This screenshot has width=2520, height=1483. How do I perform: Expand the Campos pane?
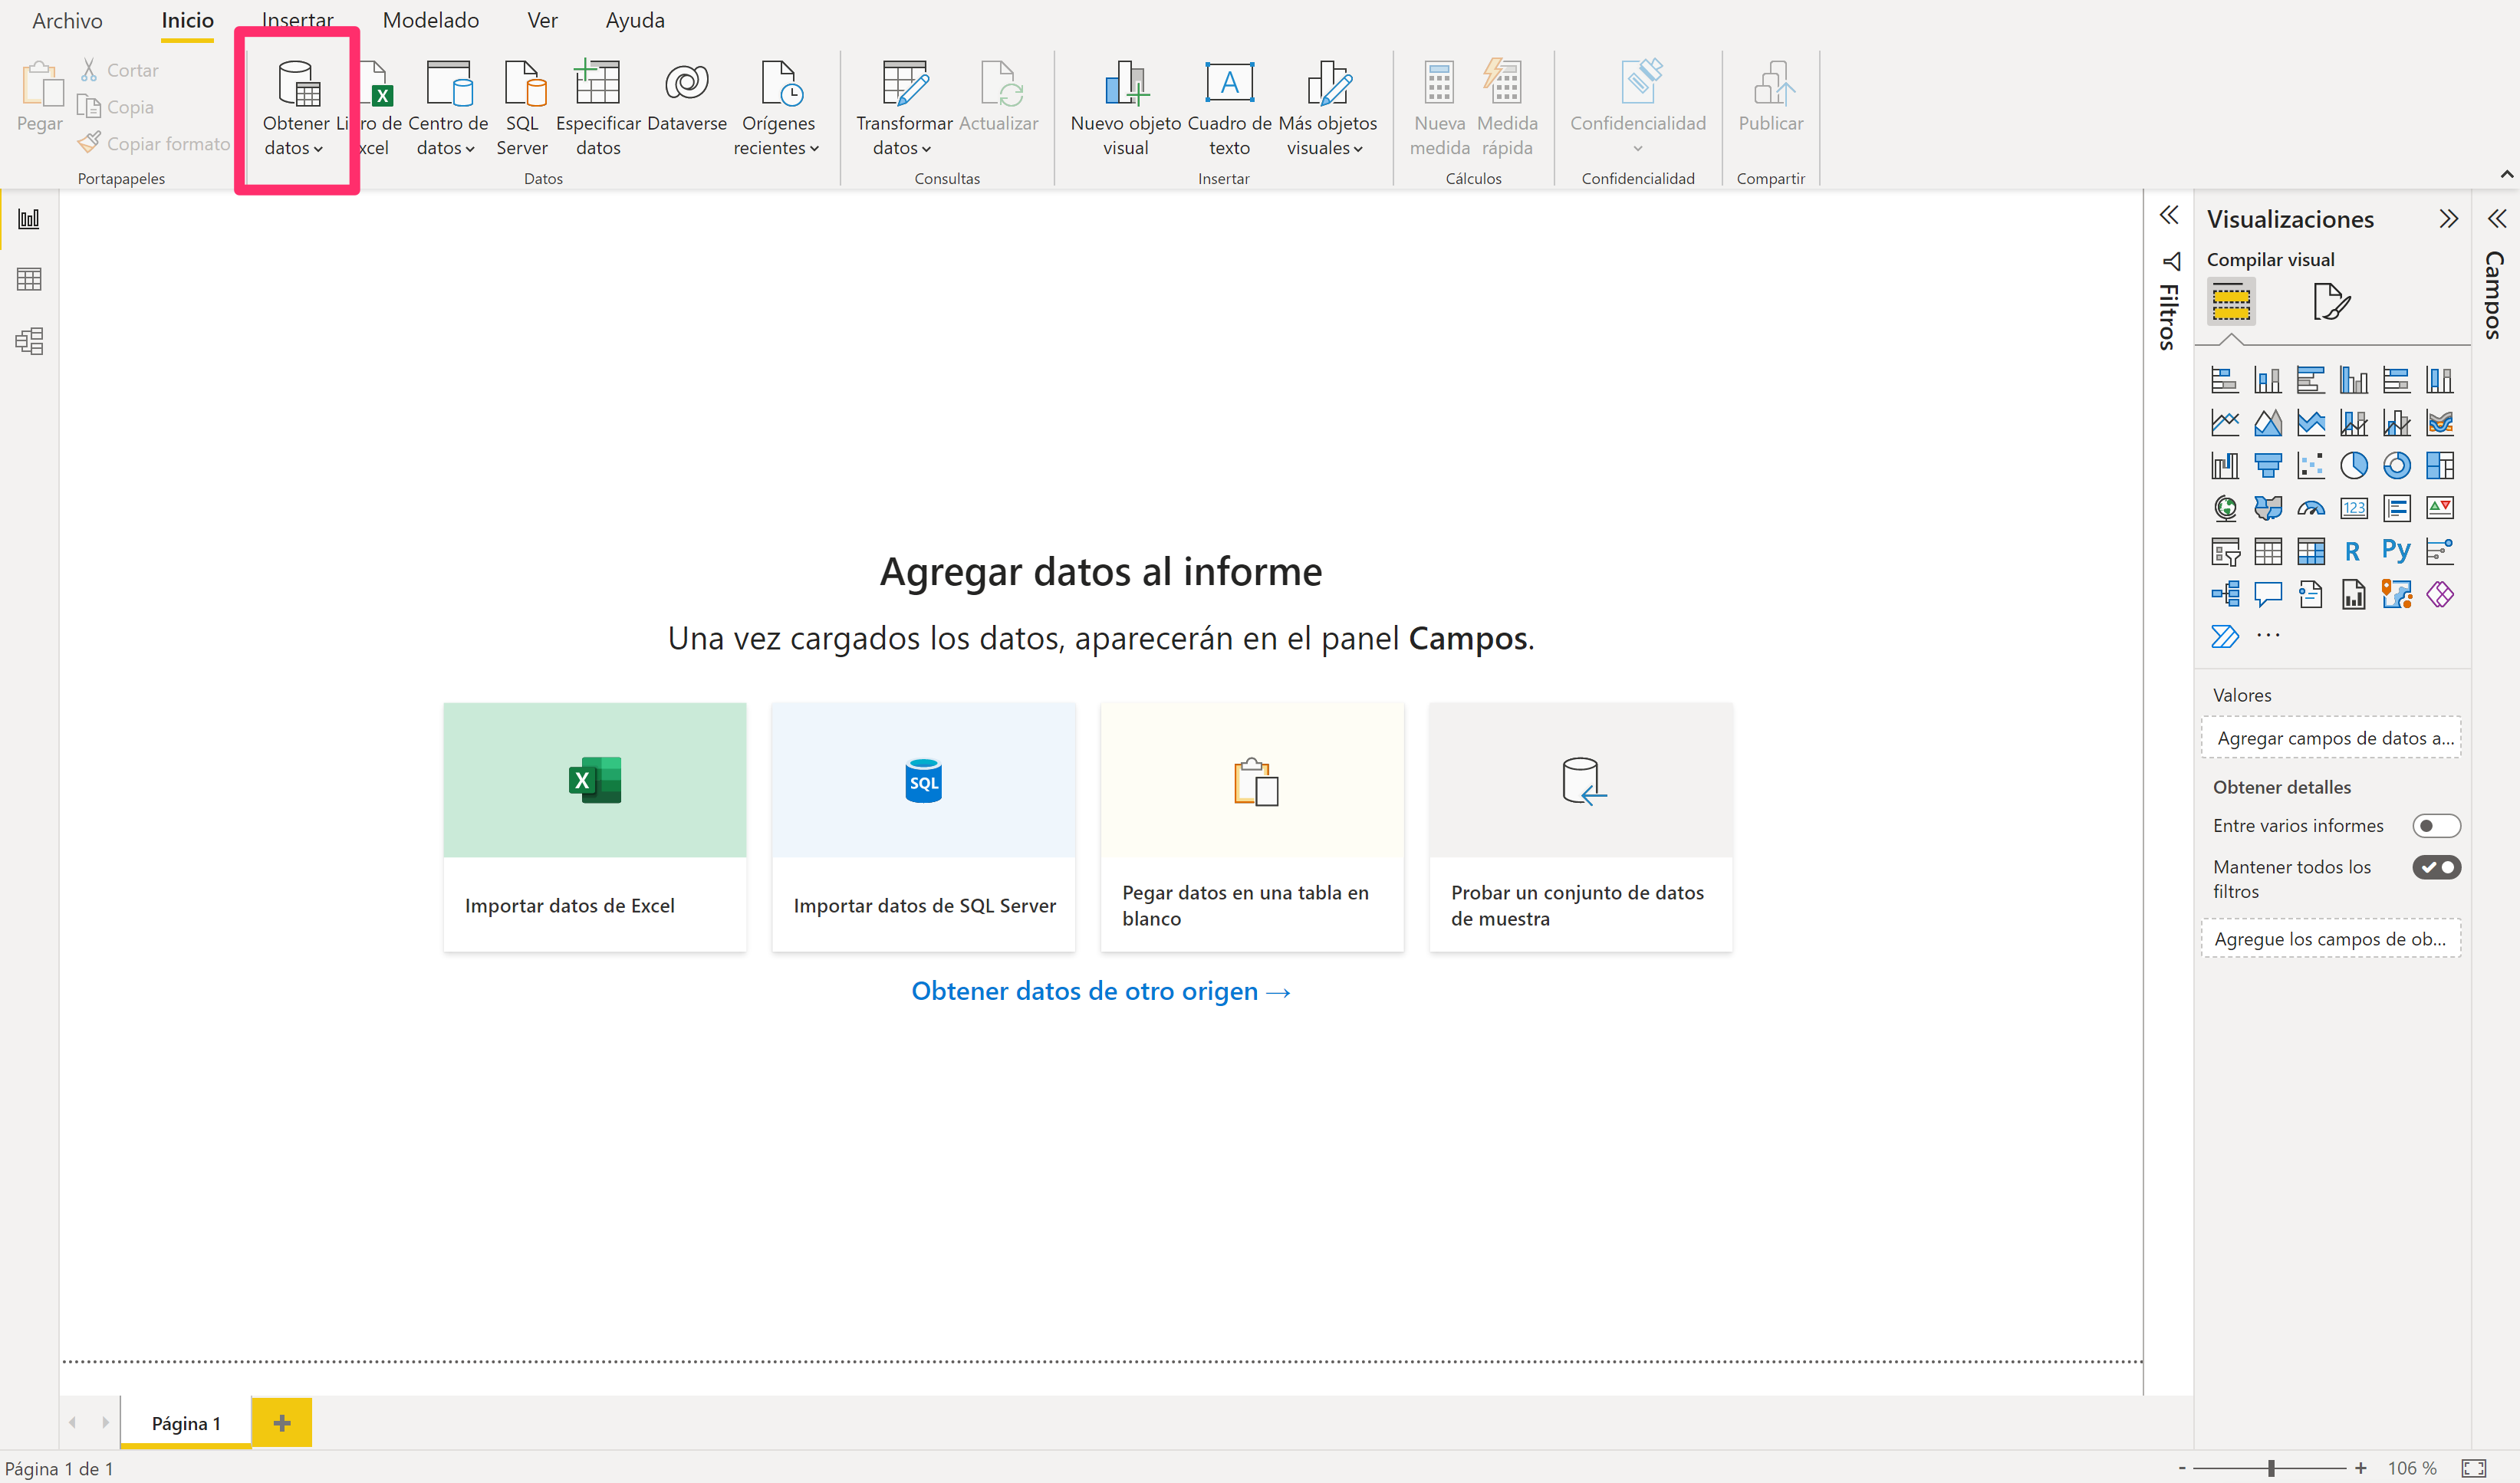tap(2497, 219)
